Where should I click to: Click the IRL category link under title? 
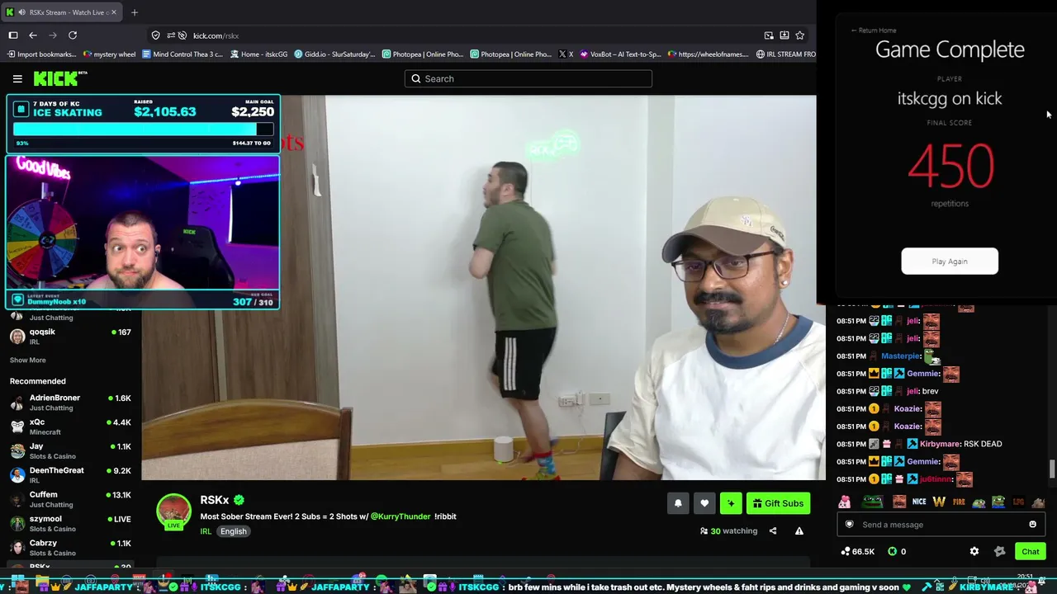(x=206, y=531)
